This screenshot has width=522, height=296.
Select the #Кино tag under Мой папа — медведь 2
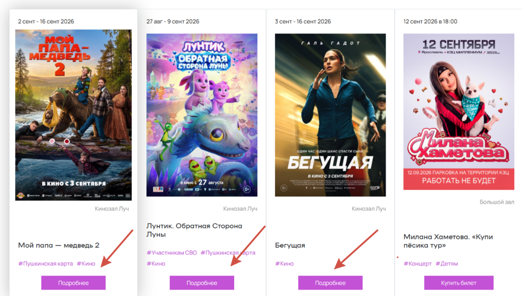(x=86, y=263)
